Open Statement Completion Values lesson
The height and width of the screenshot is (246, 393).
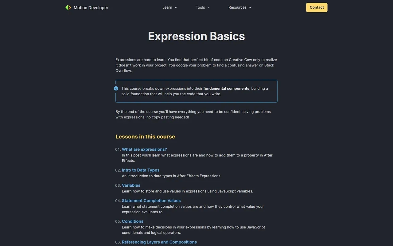tap(151, 200)
